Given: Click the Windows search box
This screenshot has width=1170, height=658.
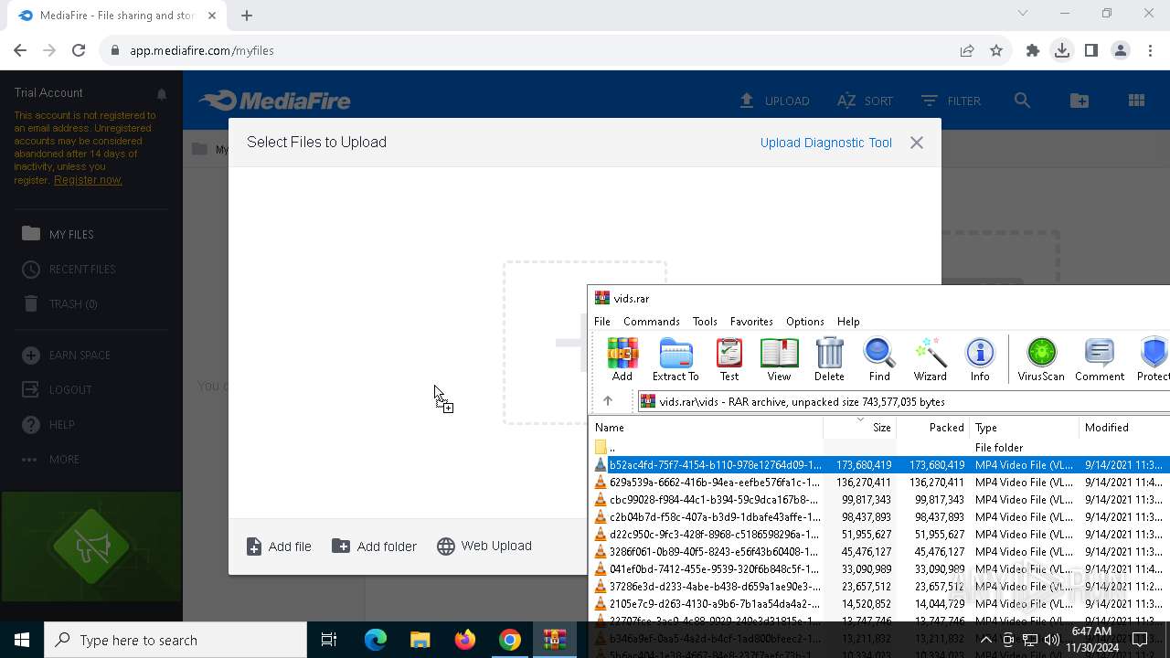Looking at the screenshot, I should point(175,640).
